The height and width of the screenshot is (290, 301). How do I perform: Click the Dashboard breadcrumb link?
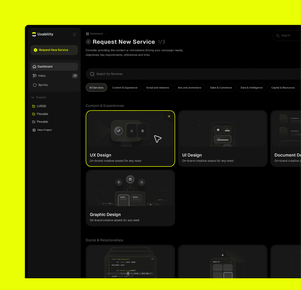96,34
